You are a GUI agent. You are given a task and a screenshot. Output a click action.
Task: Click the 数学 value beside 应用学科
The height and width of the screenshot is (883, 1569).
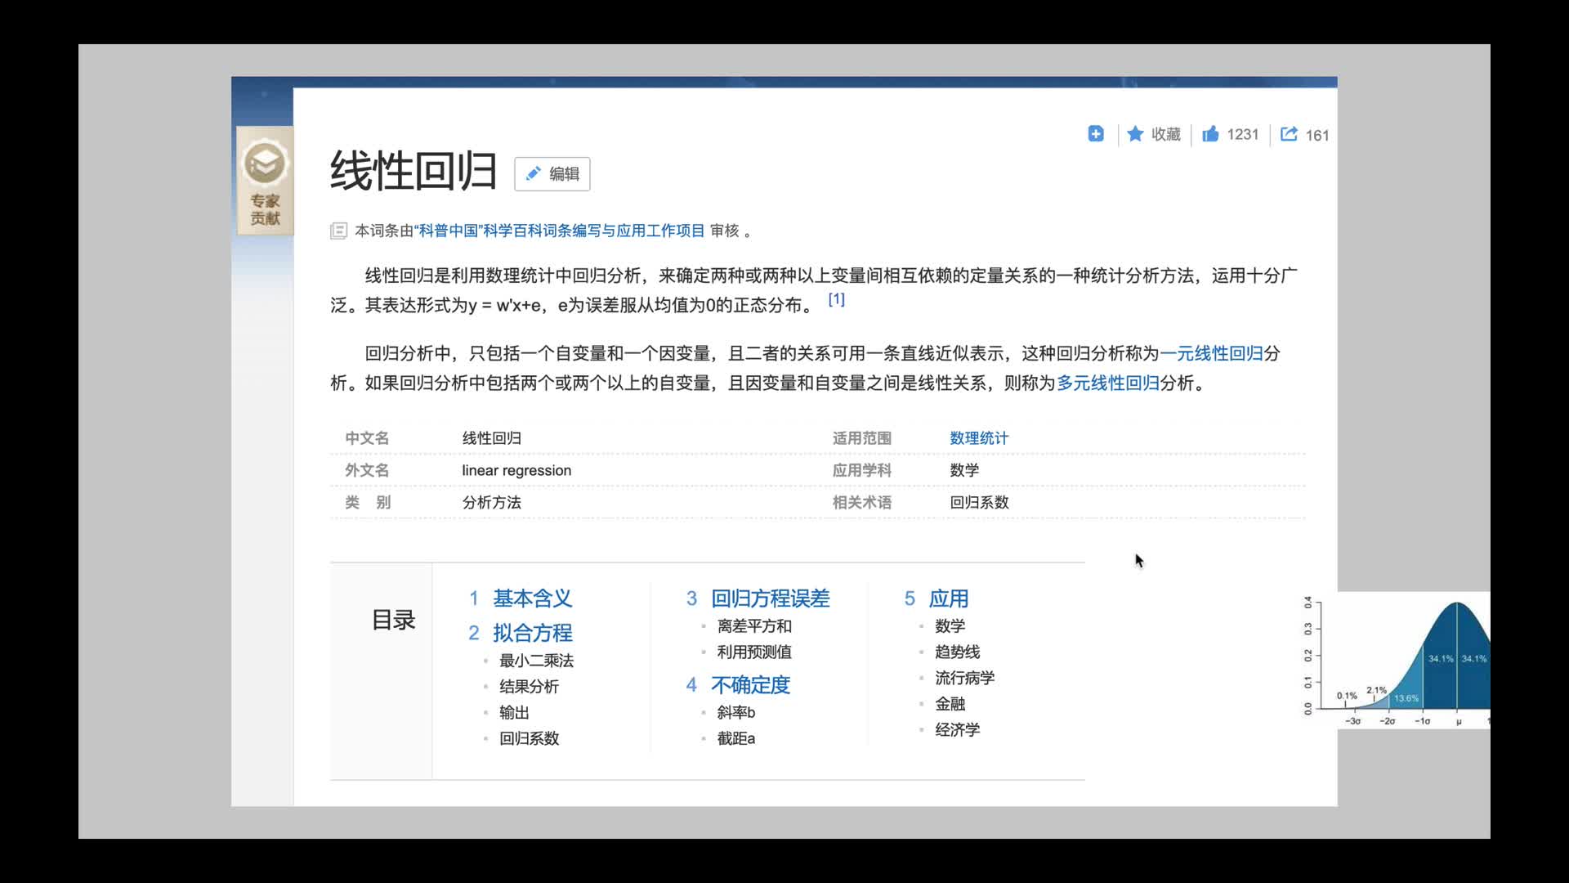964,470
